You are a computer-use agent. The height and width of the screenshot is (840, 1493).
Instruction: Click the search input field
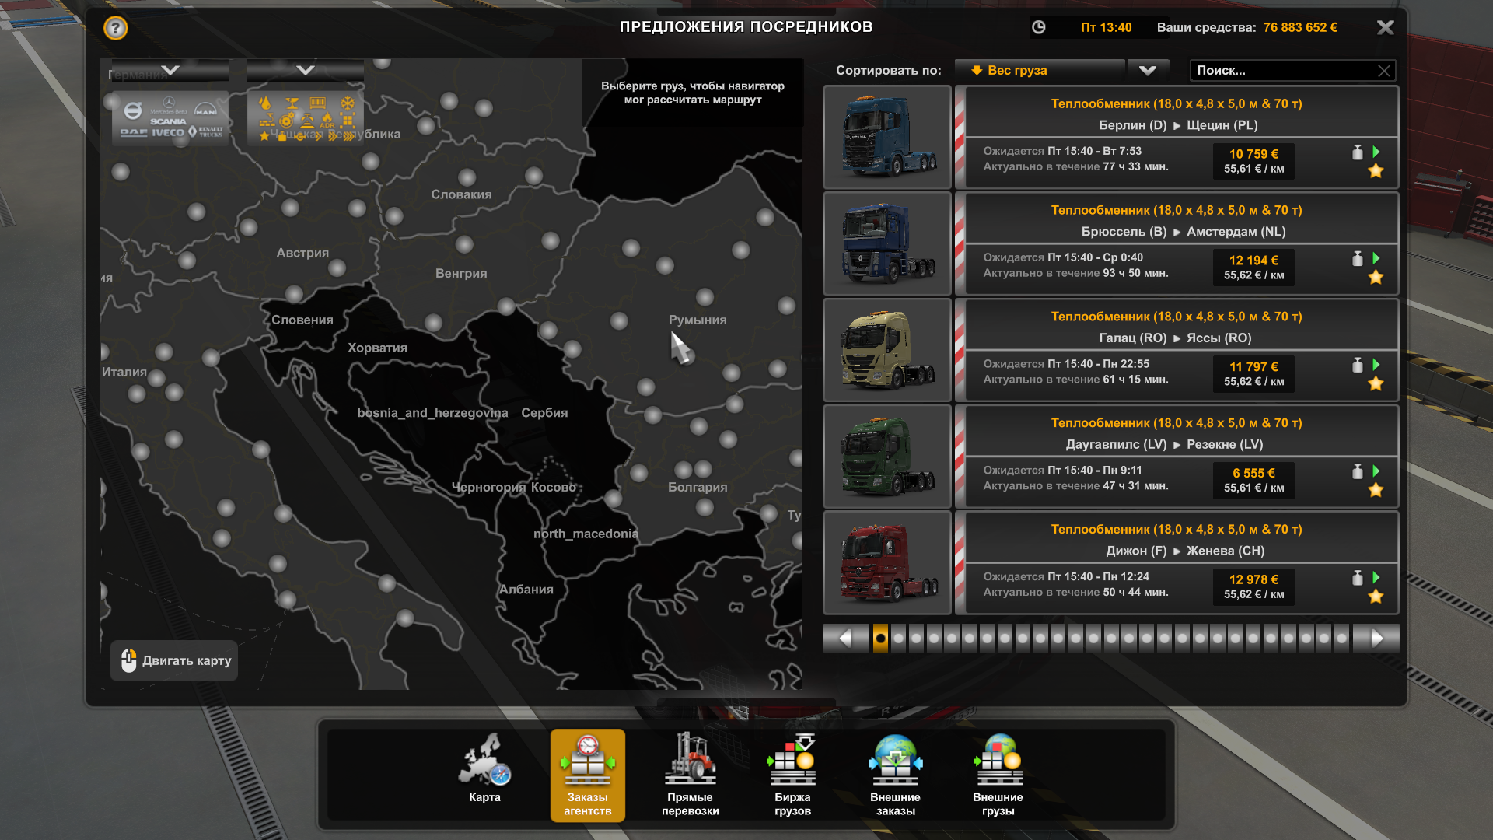tap(1283, 71)
